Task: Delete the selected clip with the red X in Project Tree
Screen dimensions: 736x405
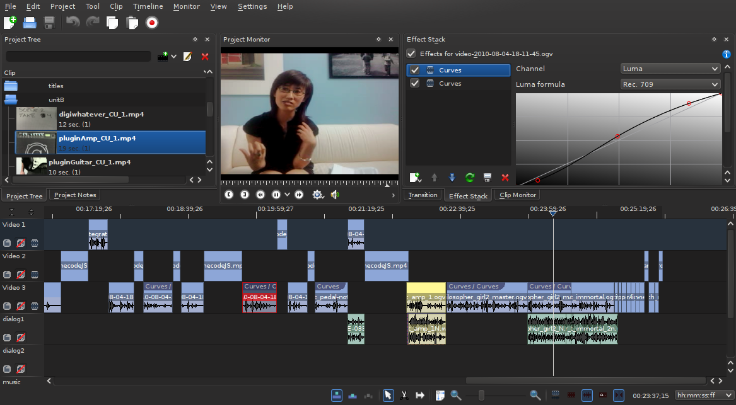Action: (205, 57)
